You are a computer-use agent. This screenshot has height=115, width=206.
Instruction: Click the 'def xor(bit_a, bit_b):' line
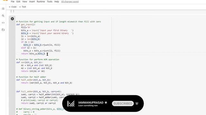pos(29,62)
